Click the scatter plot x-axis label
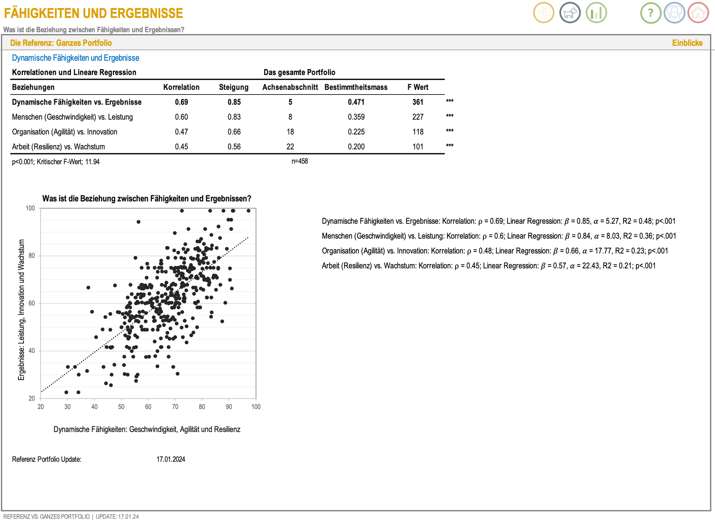715x520 pixels. coord(147,430)
